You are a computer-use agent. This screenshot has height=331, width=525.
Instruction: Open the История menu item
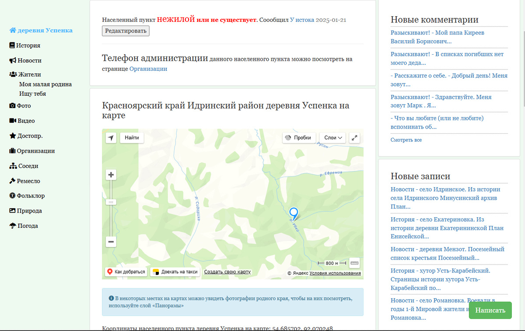pyautogui.click(x=28, y=45)
